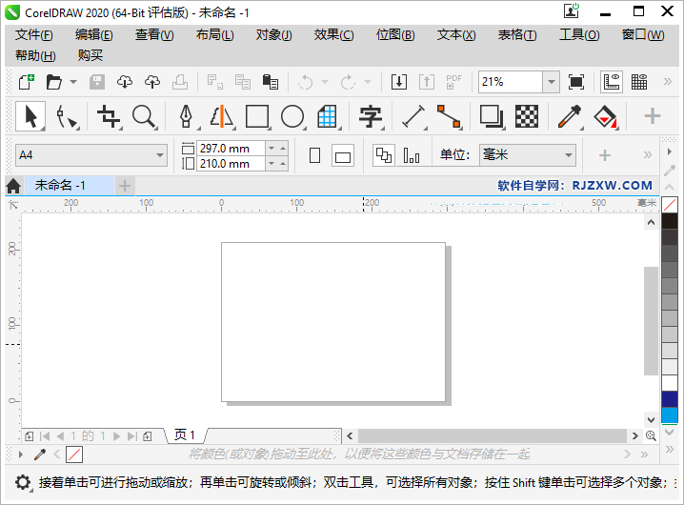Select the Ellipse tool
Viewport: 684px width, 505px height.
[292, 117]
